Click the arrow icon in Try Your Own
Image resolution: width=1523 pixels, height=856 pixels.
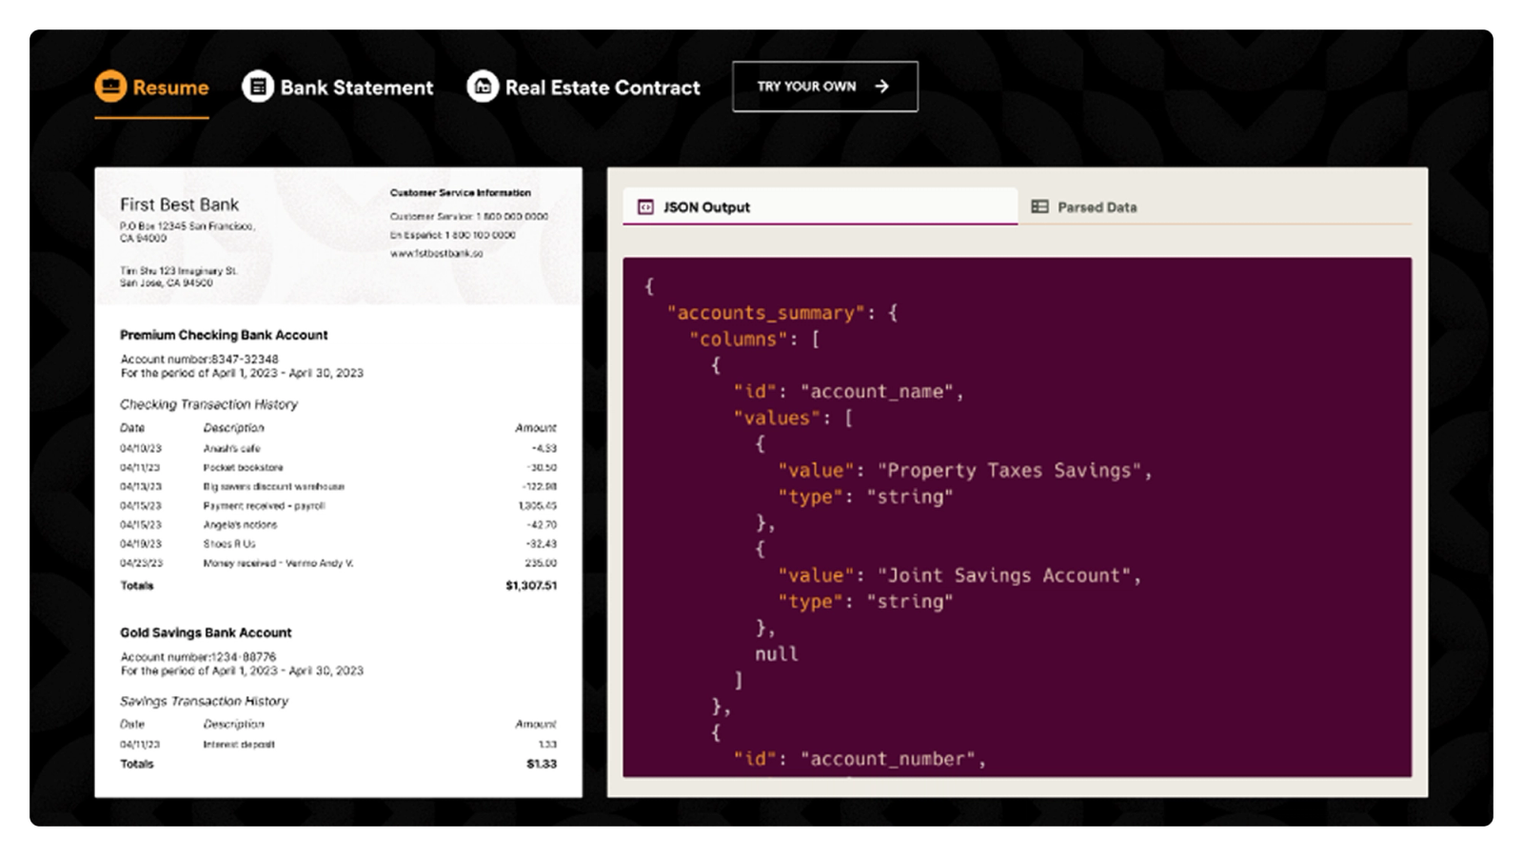coord(882,87)
